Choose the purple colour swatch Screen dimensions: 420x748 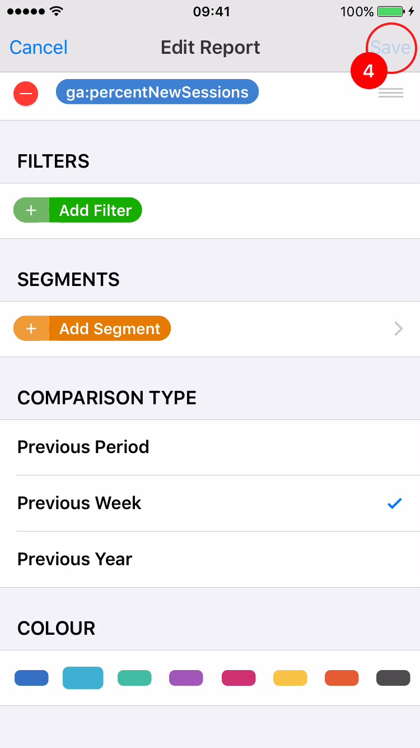(x=186, y=678)
